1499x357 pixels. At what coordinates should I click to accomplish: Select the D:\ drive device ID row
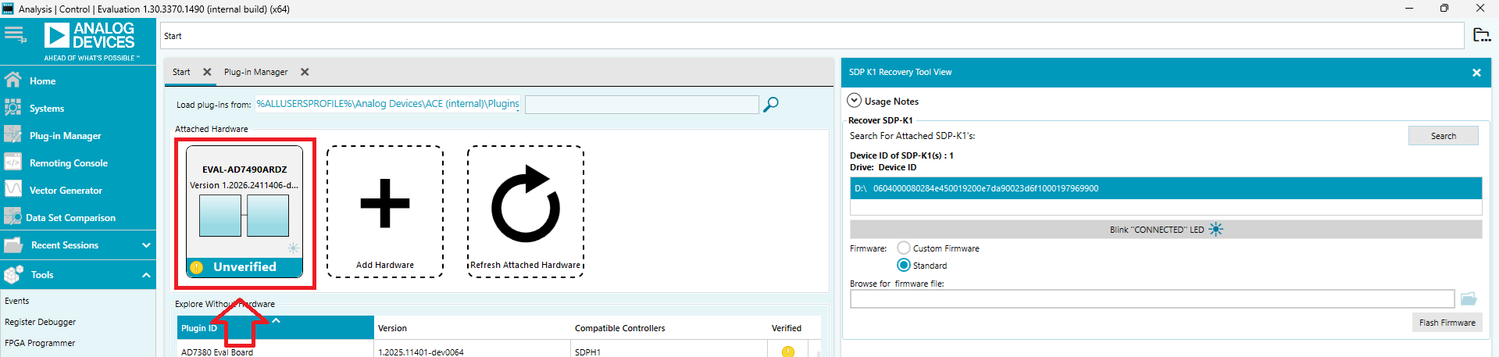(x=1165, y=188)
